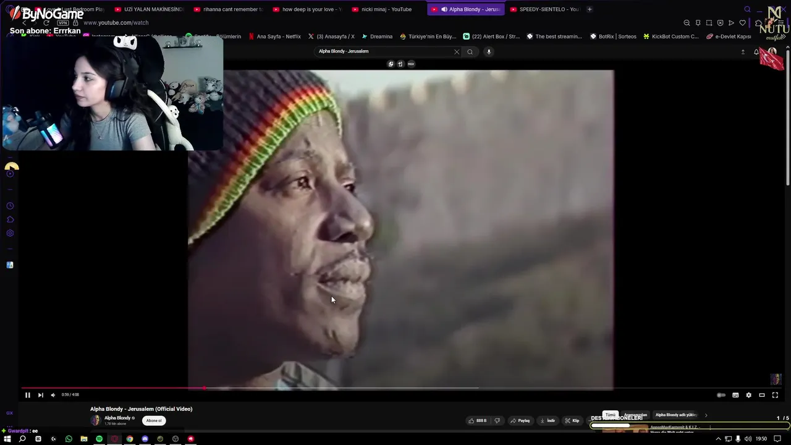Open the Opera sidebar player icon
This screenshot has height=445, width=791.
10,174
